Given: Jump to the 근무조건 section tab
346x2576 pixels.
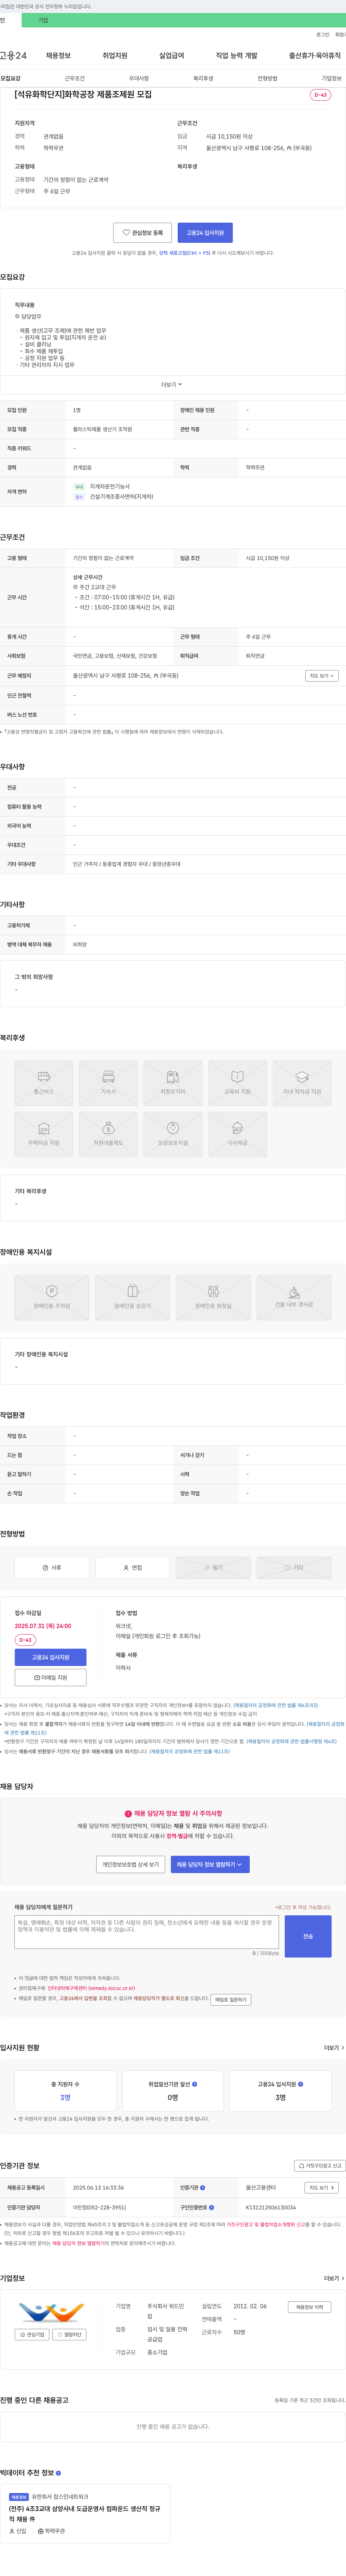Looking at the screenshot, I should click(x=75, y=78).
